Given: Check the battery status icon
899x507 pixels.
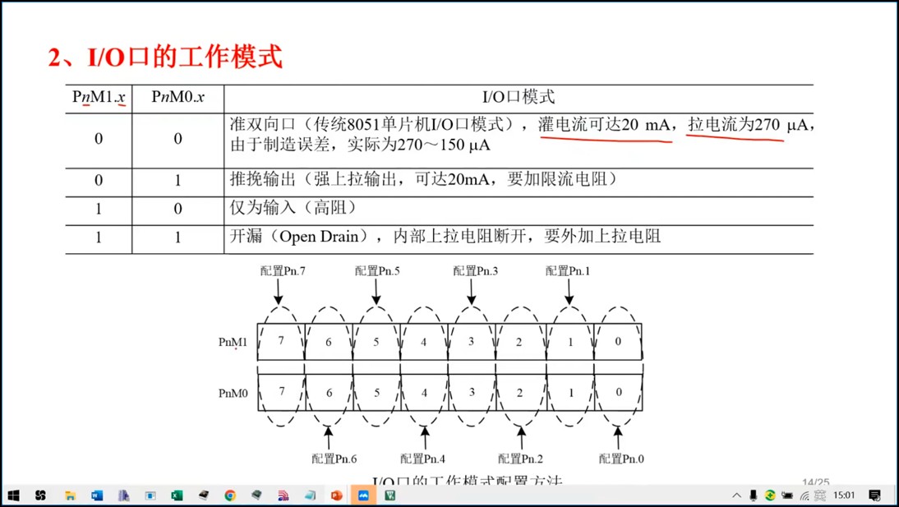Looking at the screenshot, I should pyautogui.click(x=787, y=495).
